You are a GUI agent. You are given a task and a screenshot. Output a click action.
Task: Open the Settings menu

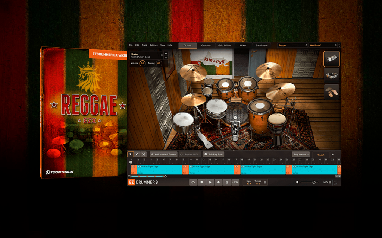pyautogui.click(x=153, y=45)
